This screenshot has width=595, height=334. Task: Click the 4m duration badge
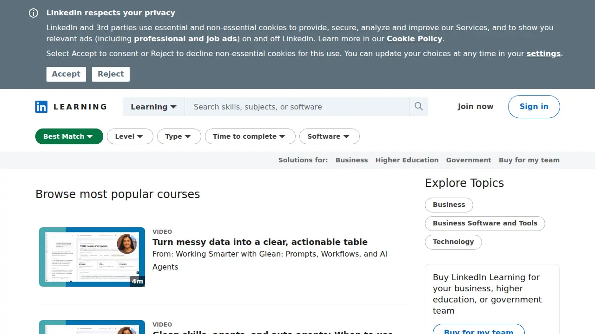point(137,281)
